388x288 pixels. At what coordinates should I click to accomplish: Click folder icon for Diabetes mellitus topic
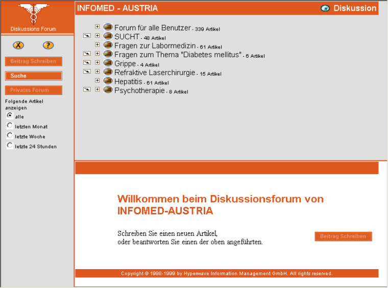pos(108,54)
